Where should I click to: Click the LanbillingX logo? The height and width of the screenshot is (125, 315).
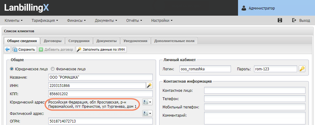pos(26,8)
